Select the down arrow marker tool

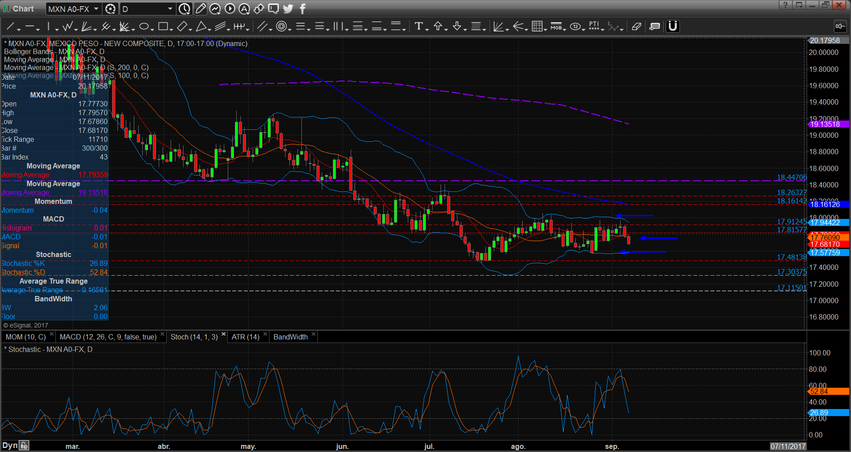point(457,26)
